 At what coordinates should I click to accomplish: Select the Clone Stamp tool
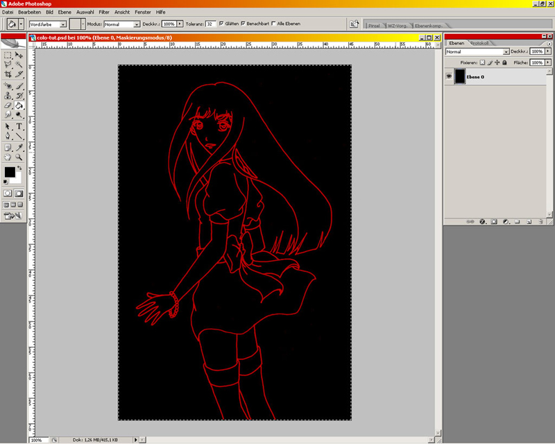8,96
